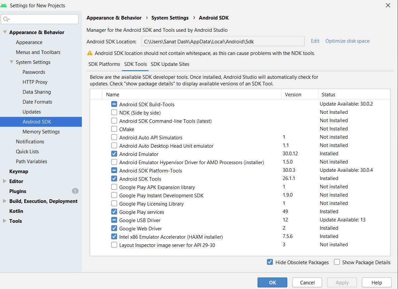Select Android SDK in sidebar
398x289 pixels.
tap(41, 122)
